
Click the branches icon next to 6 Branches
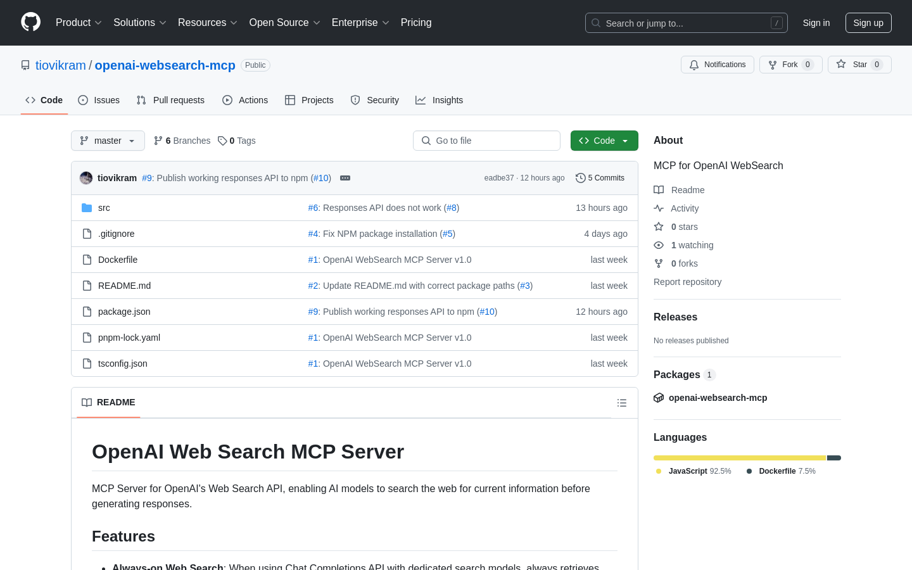158,141
